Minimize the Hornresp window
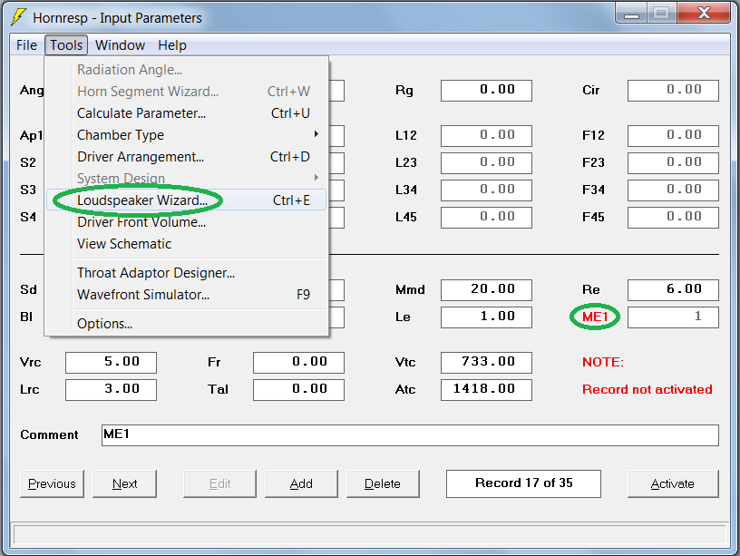Screen dimensions: 740x556 (631, 14)
